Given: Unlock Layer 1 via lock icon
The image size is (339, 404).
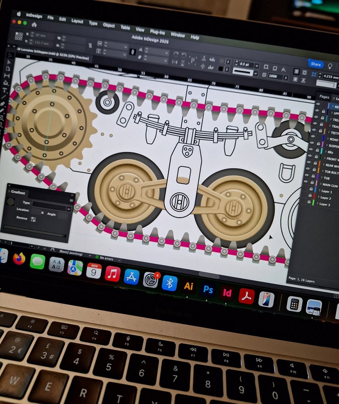Looking at the screenshot, I should [311, 189].
